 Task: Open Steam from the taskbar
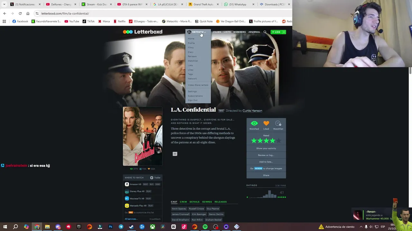(131, 227)
